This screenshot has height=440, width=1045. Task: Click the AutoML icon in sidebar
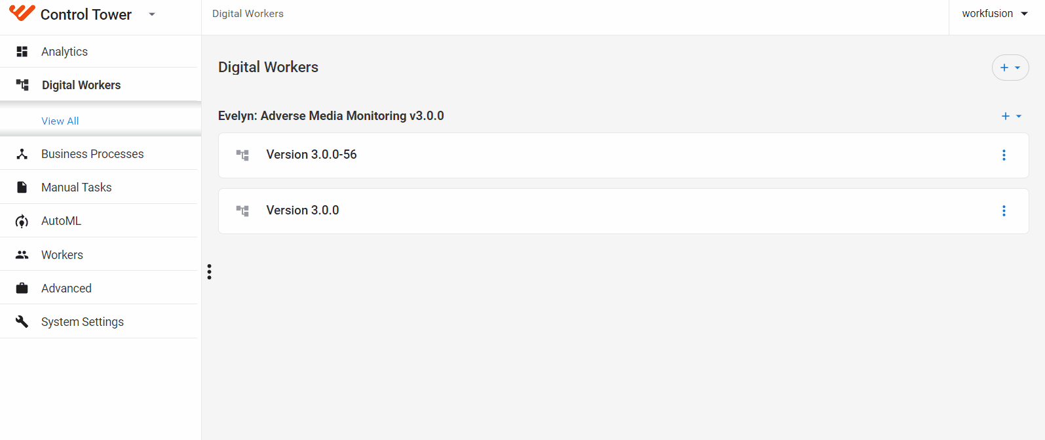22,221
